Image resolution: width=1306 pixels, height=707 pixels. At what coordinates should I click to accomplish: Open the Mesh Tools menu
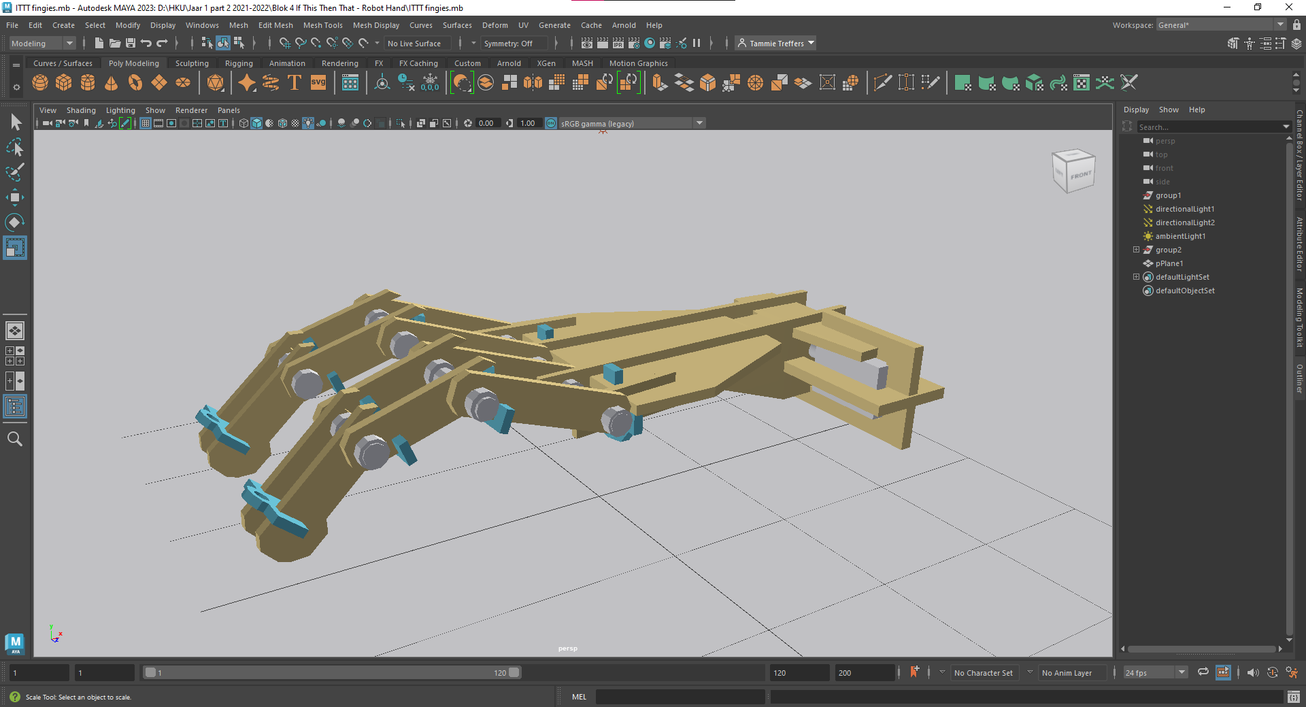(323, 25)
